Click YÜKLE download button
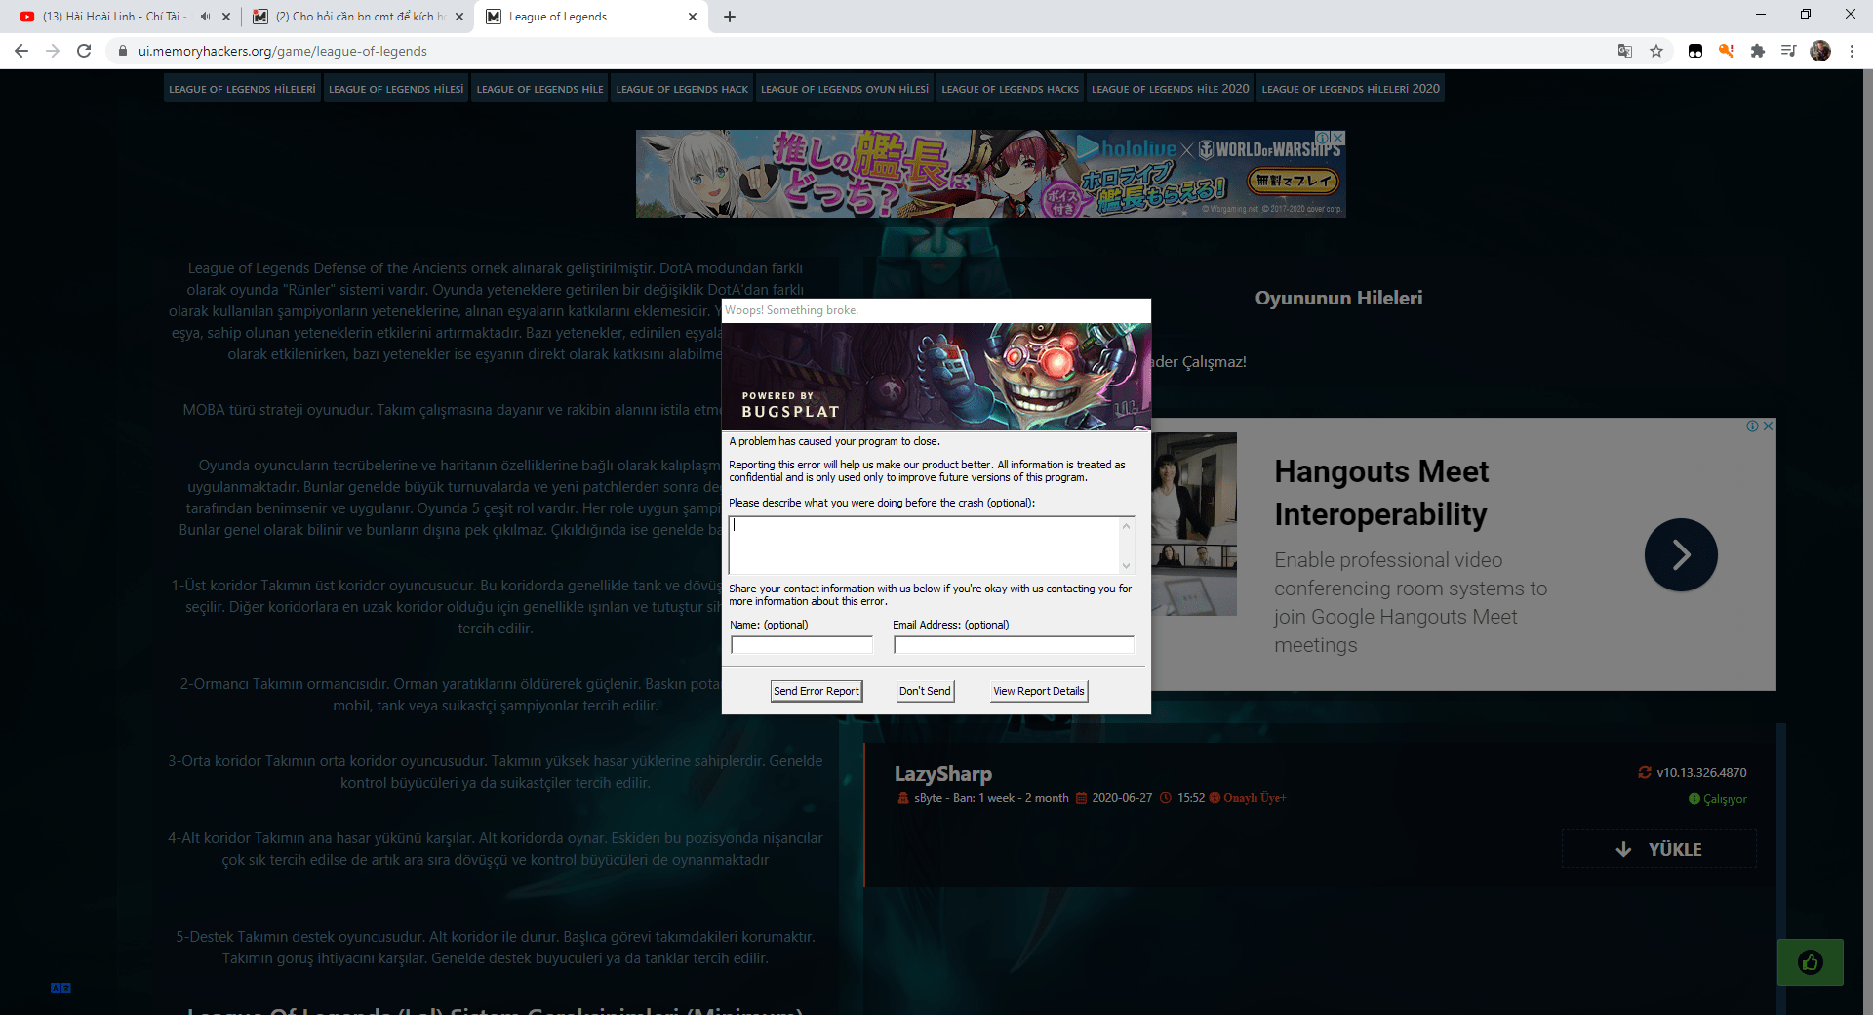The height and width of the screenshot is (1015, 1873). [1659, 849]
